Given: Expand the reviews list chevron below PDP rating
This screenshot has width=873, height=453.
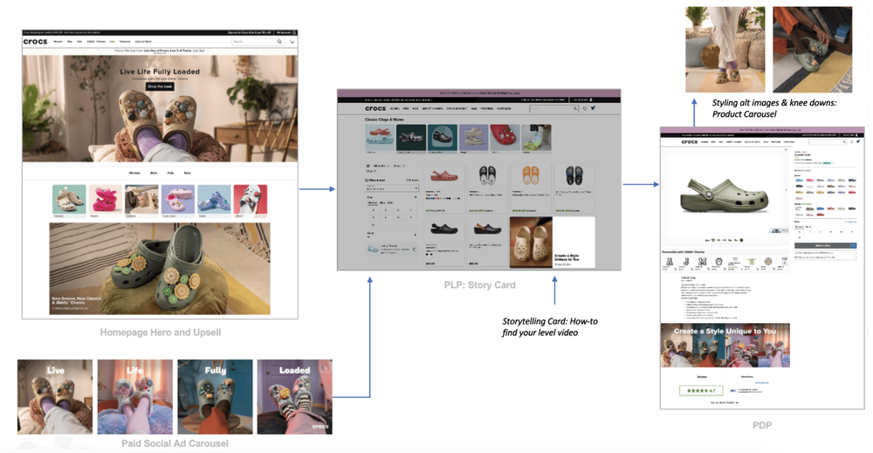Looking at the screenshot, I should tap(738, 402).
